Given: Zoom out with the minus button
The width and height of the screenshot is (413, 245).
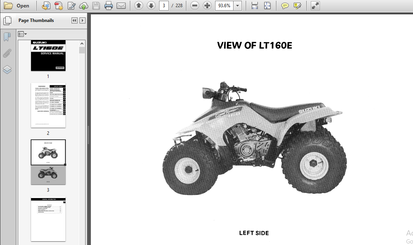Looking at the screenshot, I should click(195, 6).
